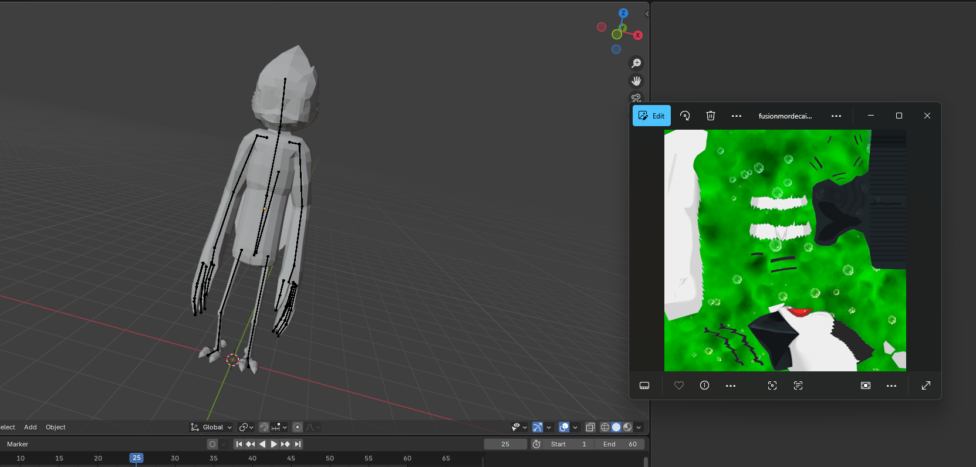Expand the Blender sidebar with the small arrow
This screenshot has width=976, height=467.
pos(647,13)
